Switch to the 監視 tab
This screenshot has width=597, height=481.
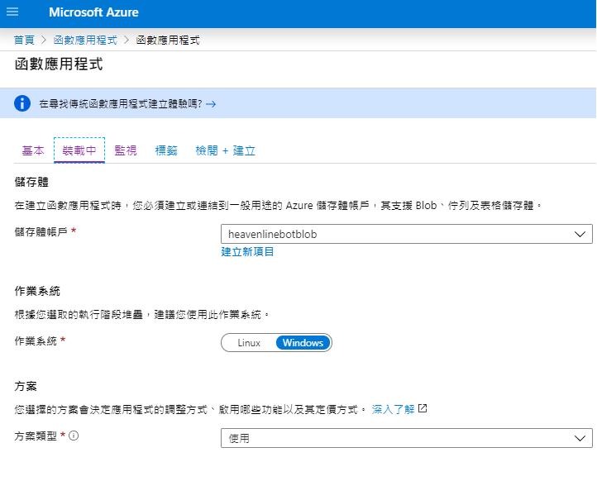[x=126, y=150]
